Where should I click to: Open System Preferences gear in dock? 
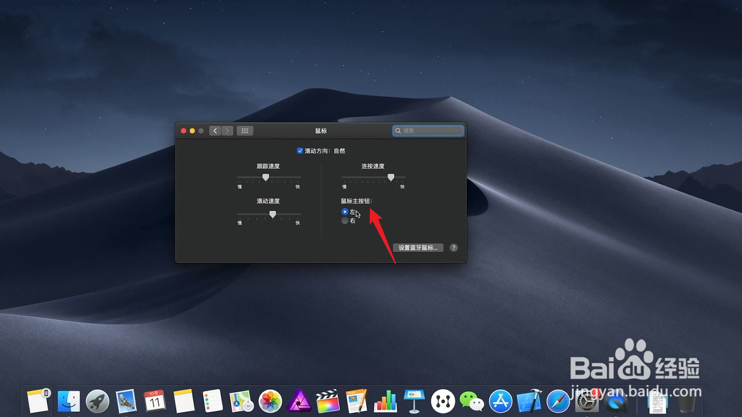pos(587,401)
